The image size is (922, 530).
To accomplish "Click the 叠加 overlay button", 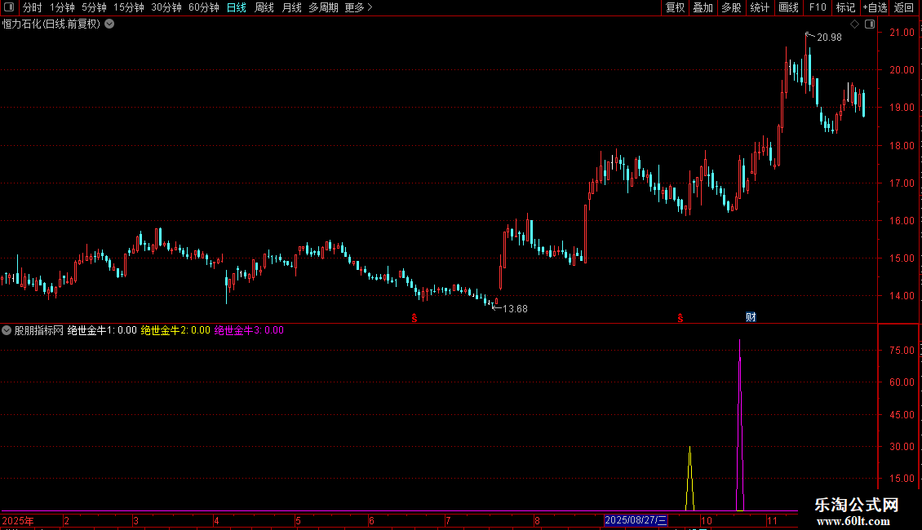I will point(703,7).
